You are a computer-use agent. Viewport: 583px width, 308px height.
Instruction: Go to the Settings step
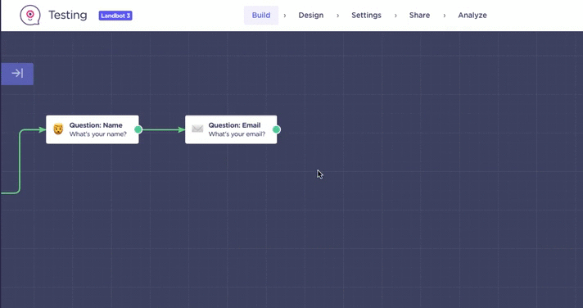pyautogui.click(x=366, y=16)
